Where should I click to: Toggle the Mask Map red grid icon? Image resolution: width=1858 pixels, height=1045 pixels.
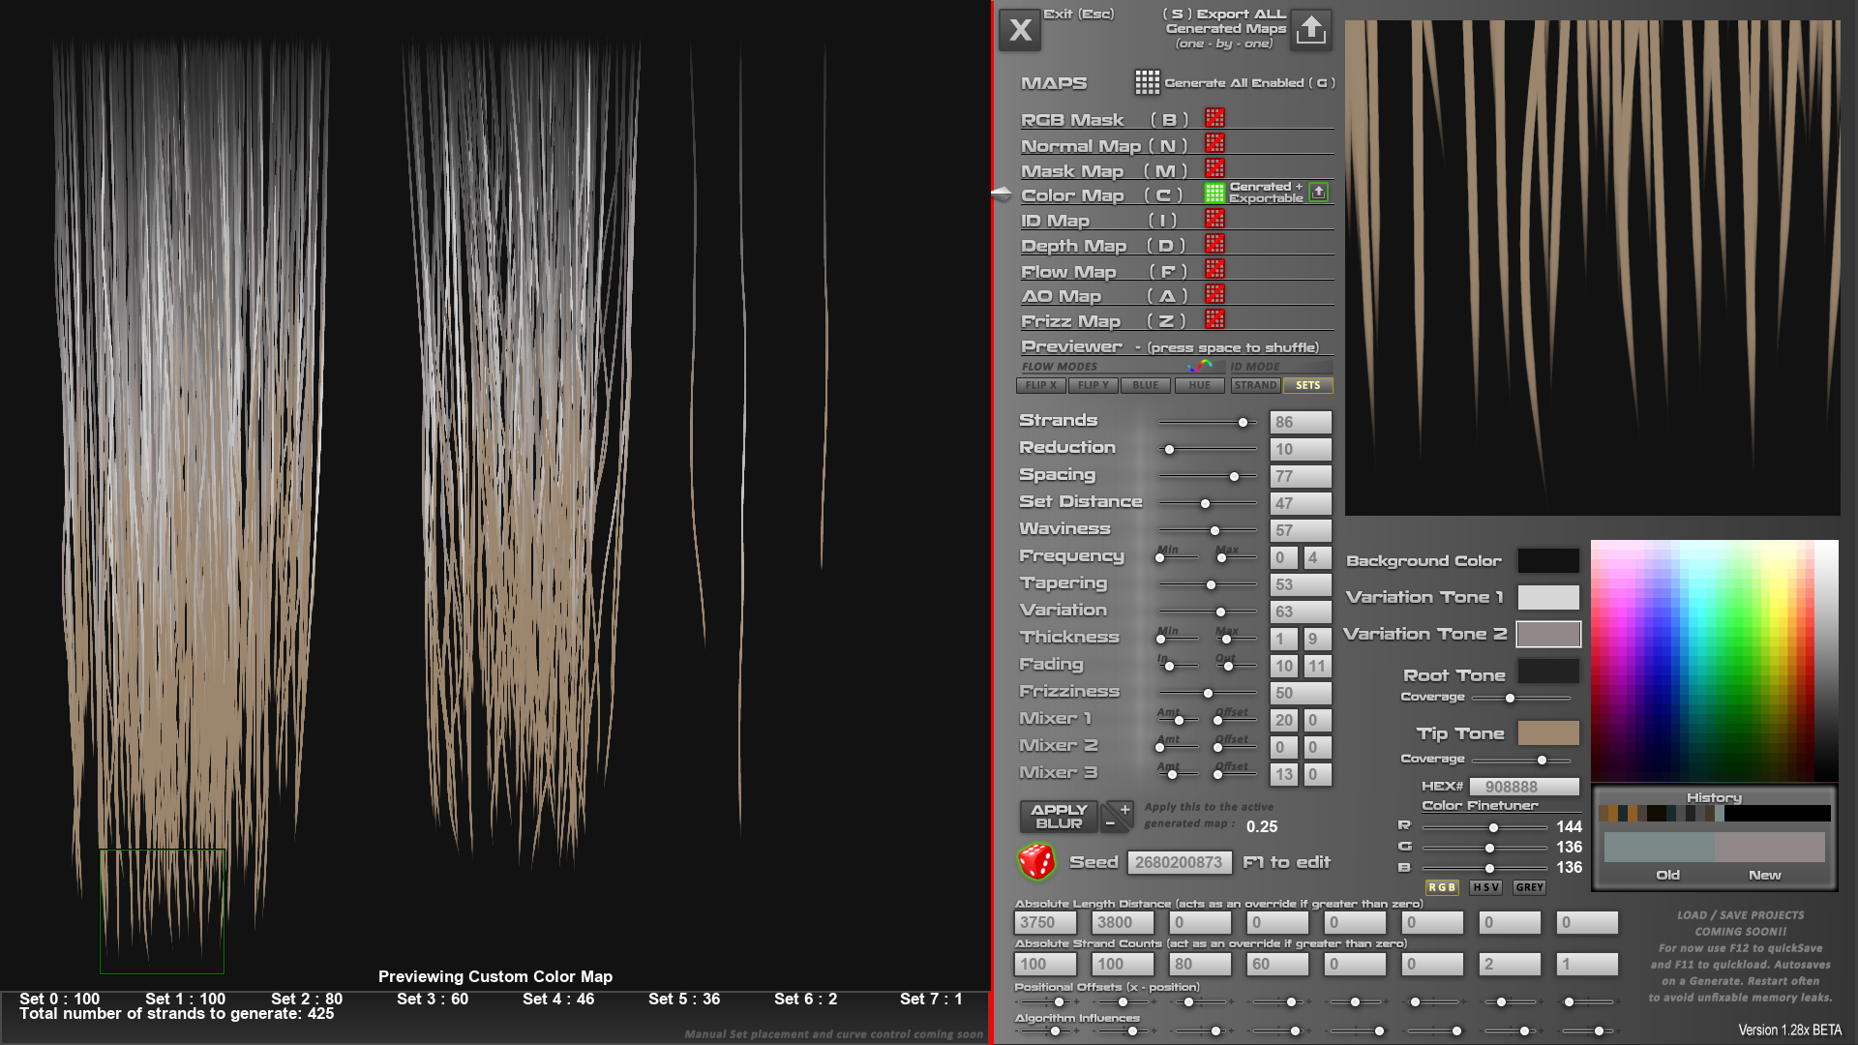(1214, 168)
